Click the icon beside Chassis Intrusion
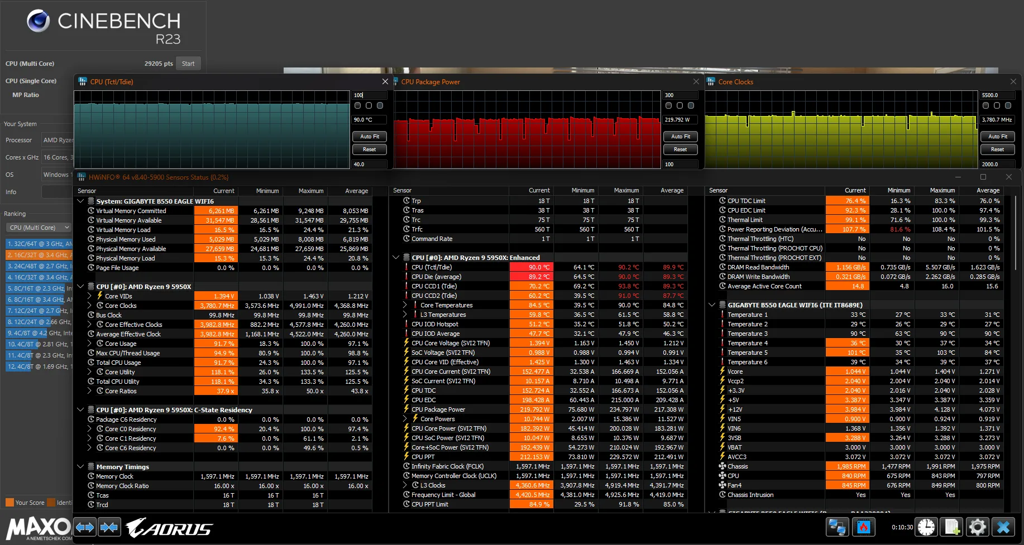Screen dimensions: 1024x545 coord(722,495)
